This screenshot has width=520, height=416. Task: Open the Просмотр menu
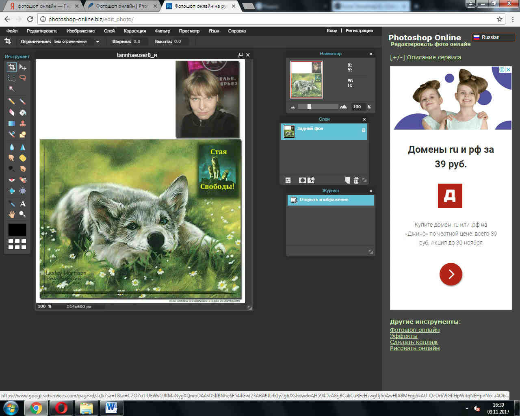(x=189, y=31)
